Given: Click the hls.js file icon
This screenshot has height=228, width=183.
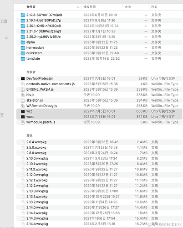Looking at the screenshot, I should (23, 95).
